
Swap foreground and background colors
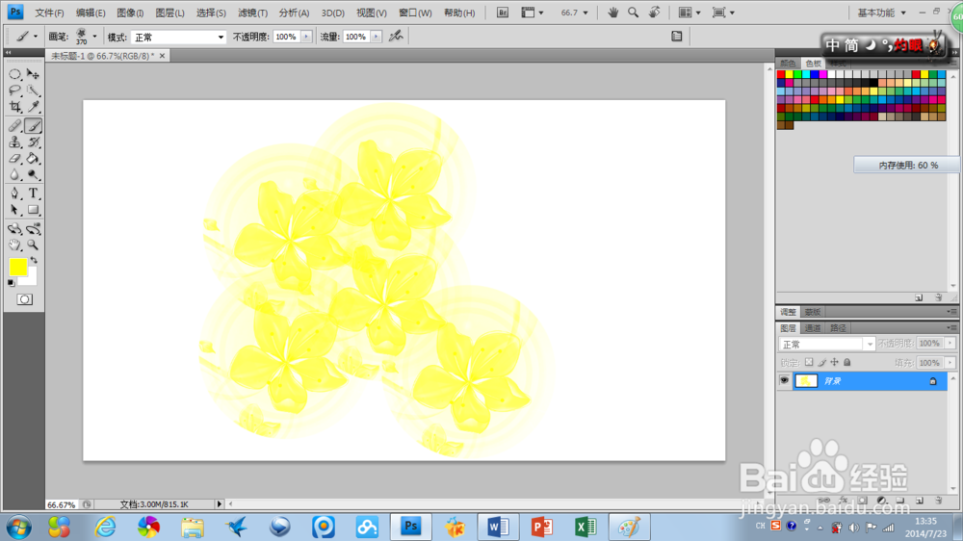(x=34, y=260)
